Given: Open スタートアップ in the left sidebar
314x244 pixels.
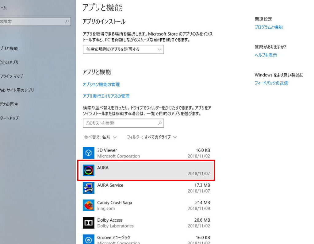Looking at the screenshot, I should (9, 118).
